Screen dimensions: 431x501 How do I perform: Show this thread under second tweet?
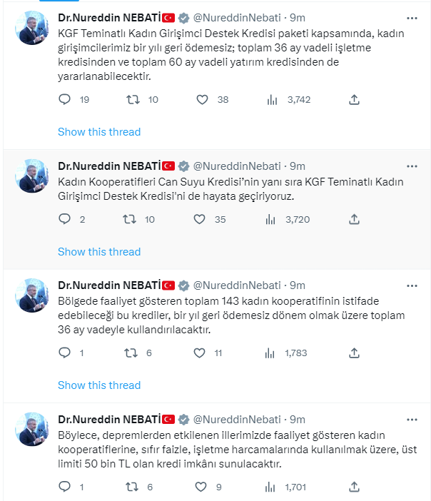pos(99,251)
